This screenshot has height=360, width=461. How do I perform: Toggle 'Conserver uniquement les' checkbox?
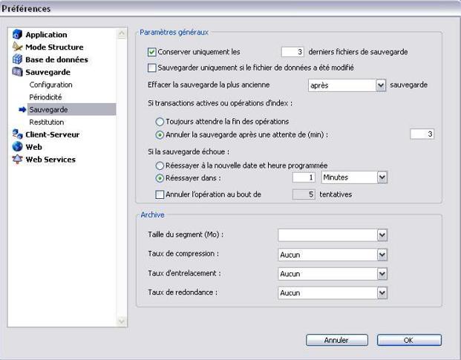pos(152,52)
